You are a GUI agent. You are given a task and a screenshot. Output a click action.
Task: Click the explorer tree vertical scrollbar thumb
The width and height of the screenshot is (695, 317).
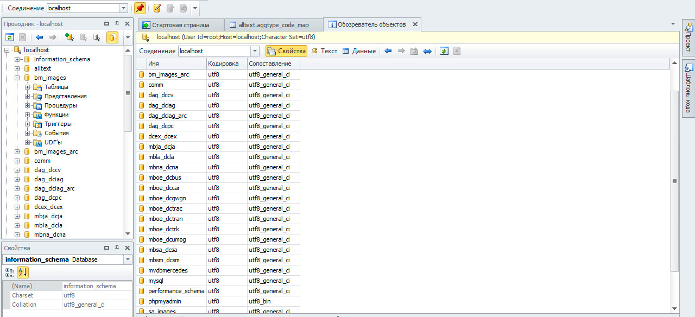tap(128, 92)
